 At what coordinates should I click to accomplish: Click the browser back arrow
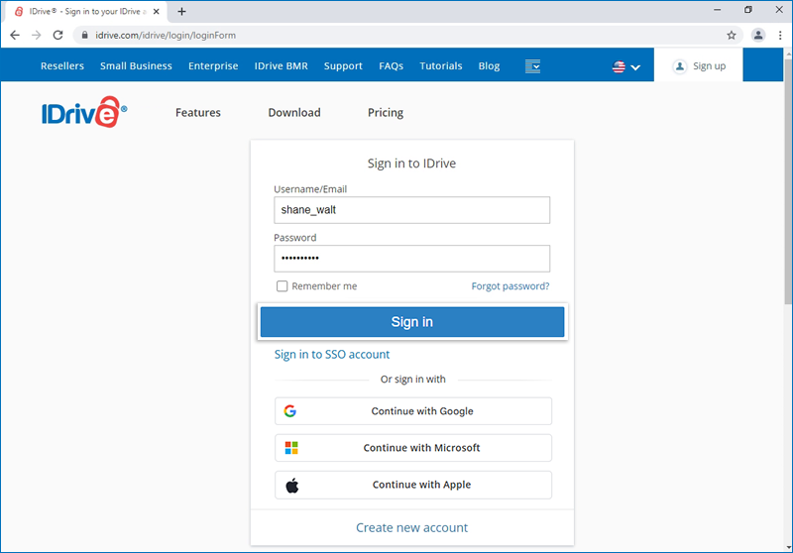[x=15, y=35]
